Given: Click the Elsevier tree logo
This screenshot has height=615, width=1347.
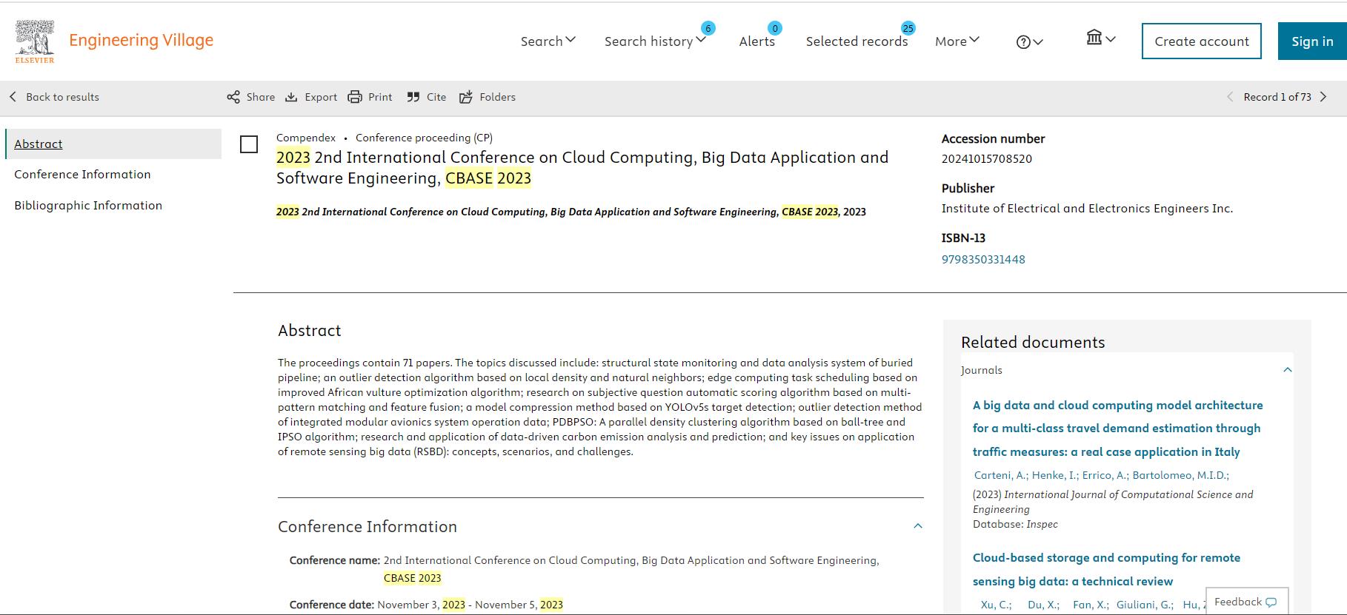Looking at the screenshot, I should pos(34,41).
